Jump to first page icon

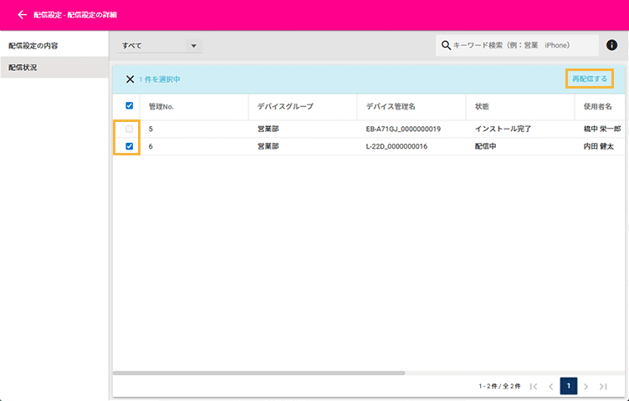click(534, 386)
